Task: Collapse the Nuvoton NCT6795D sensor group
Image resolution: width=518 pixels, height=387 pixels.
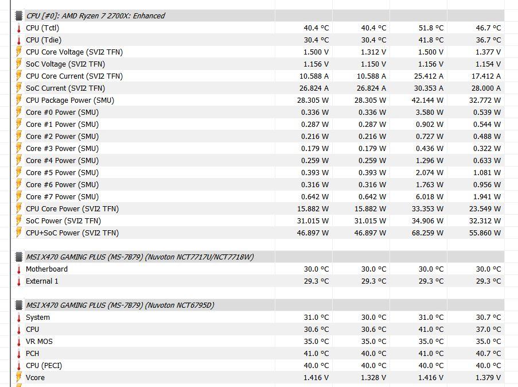Action: [x=120, y=305]
